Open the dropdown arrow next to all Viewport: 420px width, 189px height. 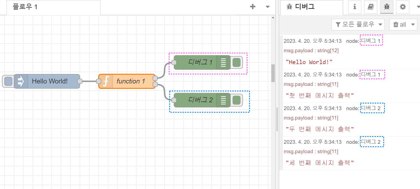413,24
